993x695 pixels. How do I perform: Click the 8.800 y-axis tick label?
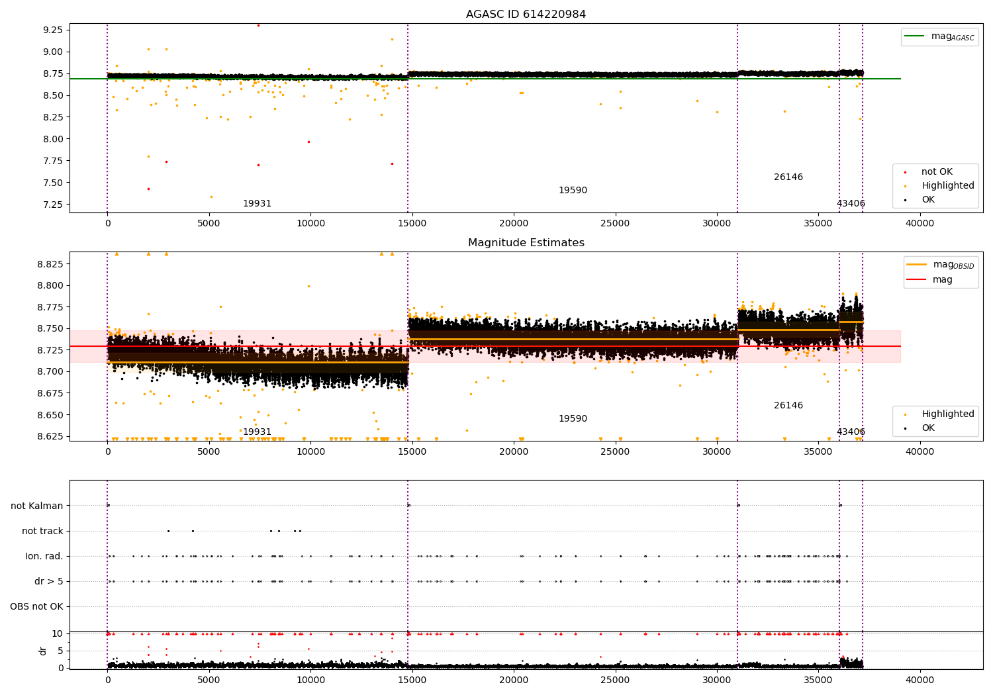50,286
